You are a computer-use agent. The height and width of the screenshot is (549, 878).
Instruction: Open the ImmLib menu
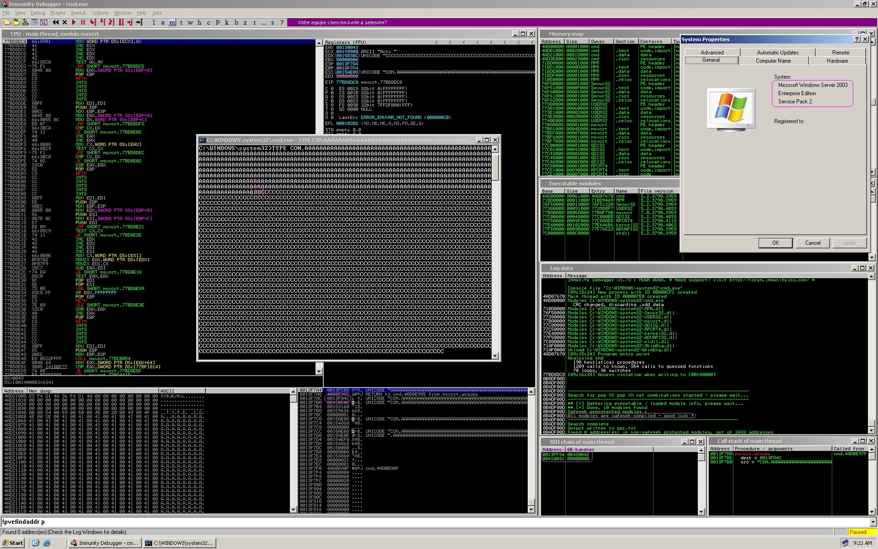[78, 13]
